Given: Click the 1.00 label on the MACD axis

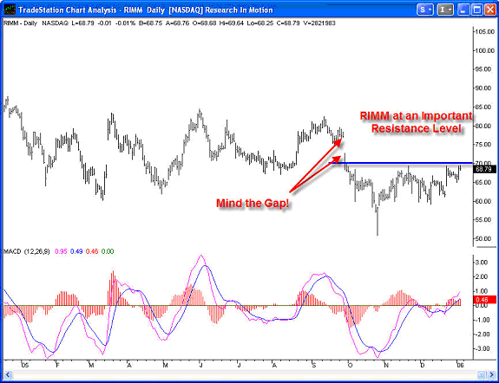Looking at the screenshot, I should click(482, 291).
